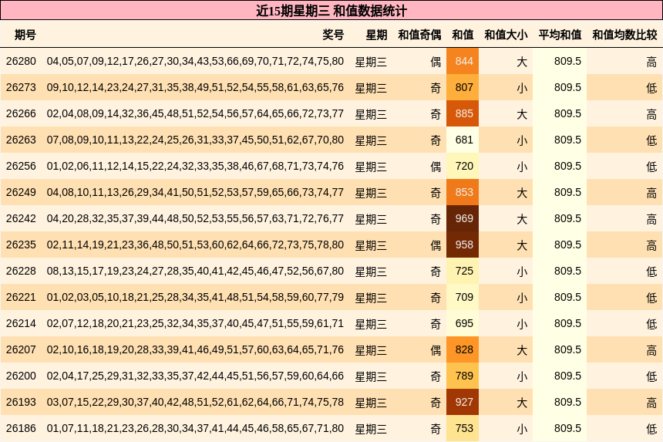Viewport: 663px width, 442px height.
Task: Click sum value cell 844
Action: [463, 62]
